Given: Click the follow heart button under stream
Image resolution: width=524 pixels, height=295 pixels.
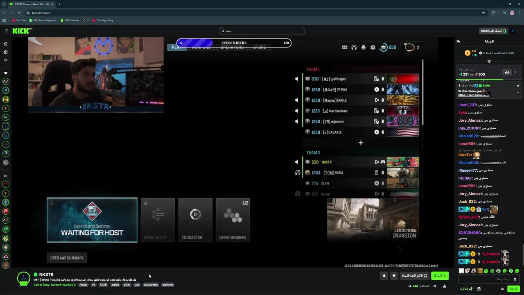Looking at the screenshot, I should 394,276.
